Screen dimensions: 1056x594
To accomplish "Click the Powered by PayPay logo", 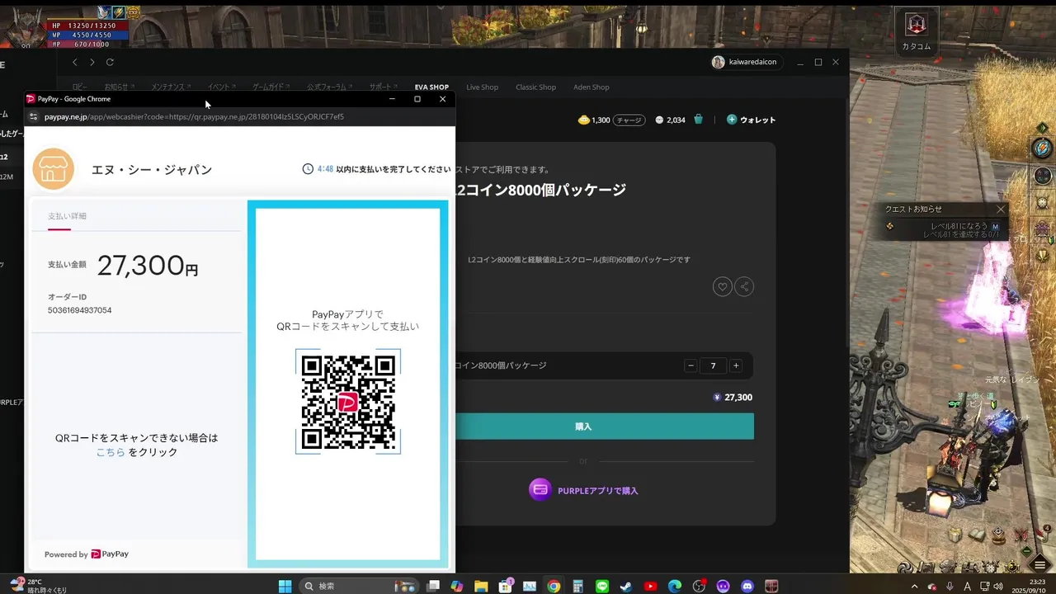I will (x=86, y=554).
